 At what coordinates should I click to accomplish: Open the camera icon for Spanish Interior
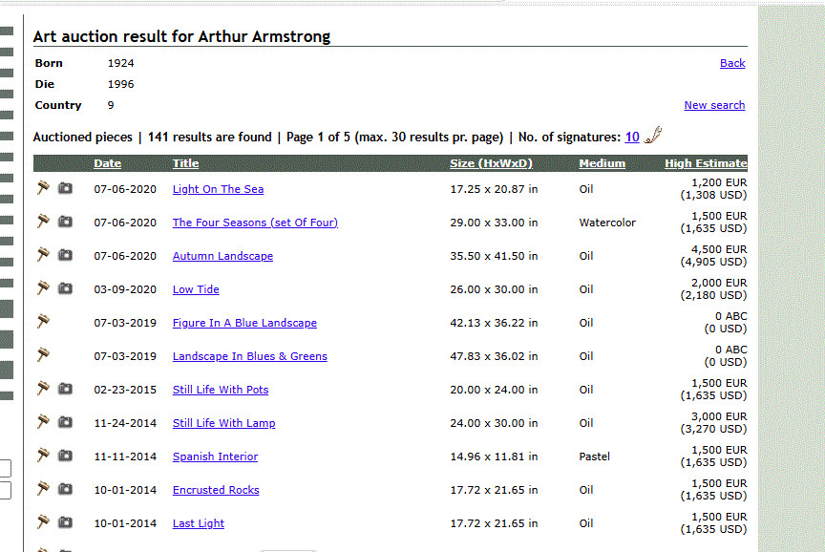tap(65, 456)
